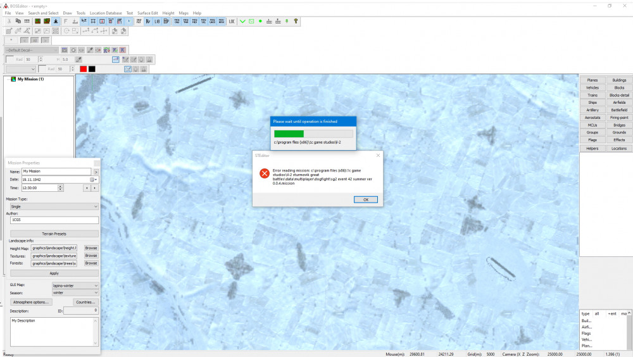Open the File menu
633x357 pixels.
pyautogui.click(x=8, y=13)
